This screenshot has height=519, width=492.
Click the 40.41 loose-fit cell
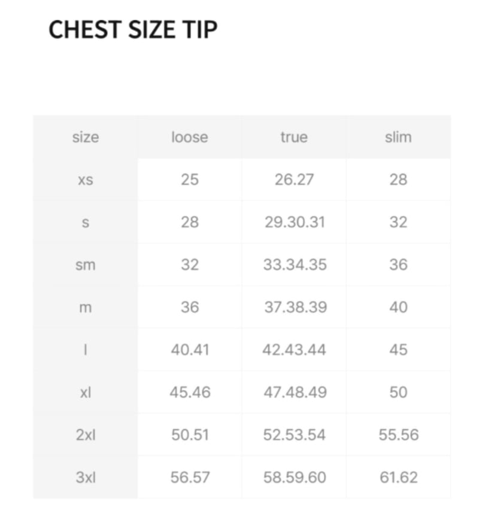tap(190, 350)
